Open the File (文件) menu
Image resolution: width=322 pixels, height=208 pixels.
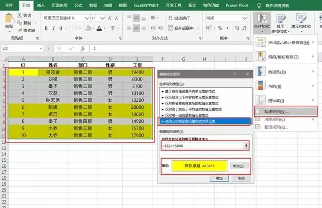(x=9, y=6)
